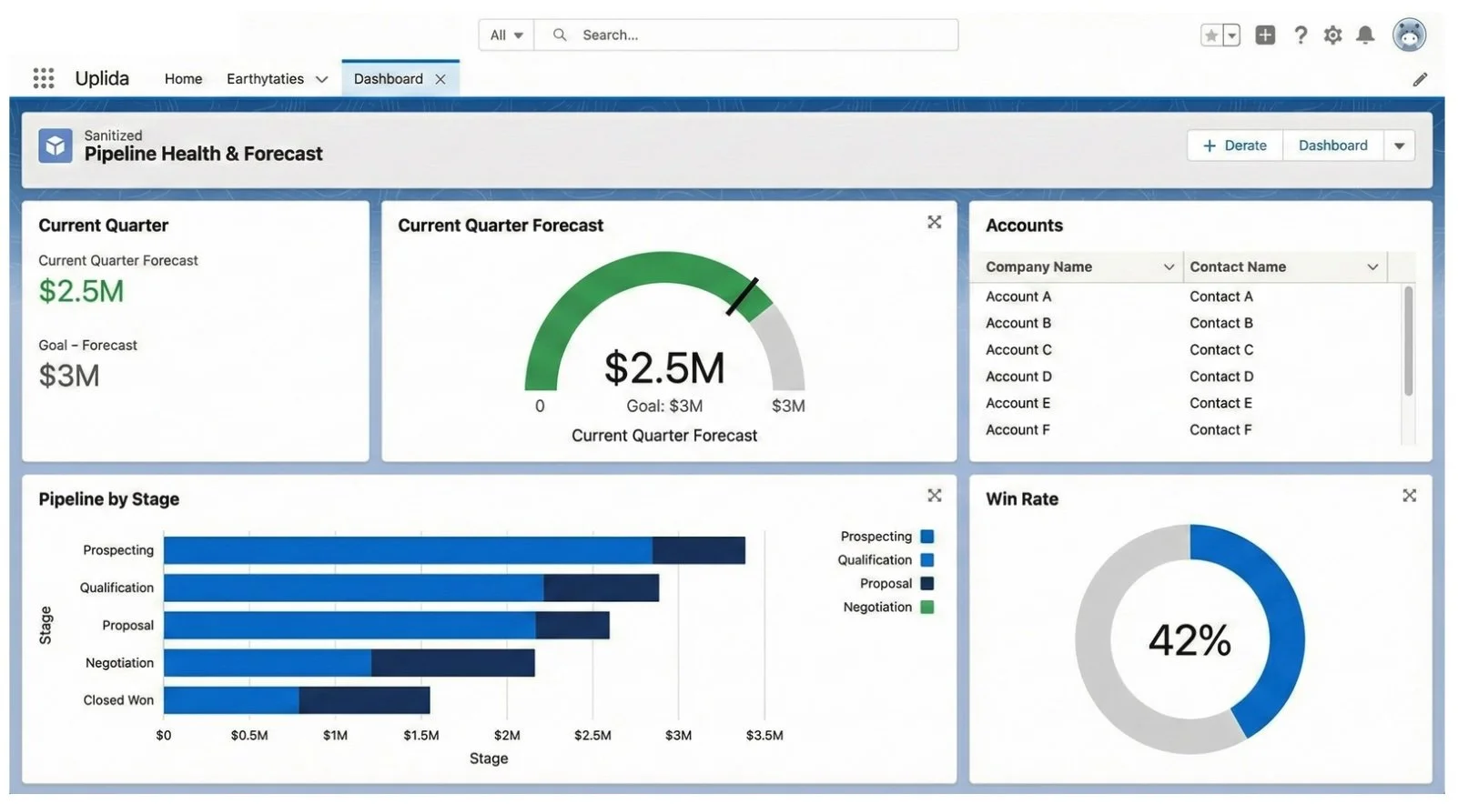
Task: Click the Negotiation legend green swatch
Action: (x=927, y=608)
